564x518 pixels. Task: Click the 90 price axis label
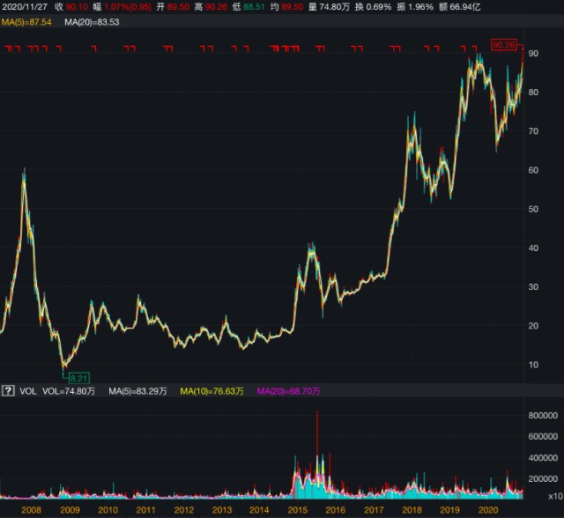point(533,54)
